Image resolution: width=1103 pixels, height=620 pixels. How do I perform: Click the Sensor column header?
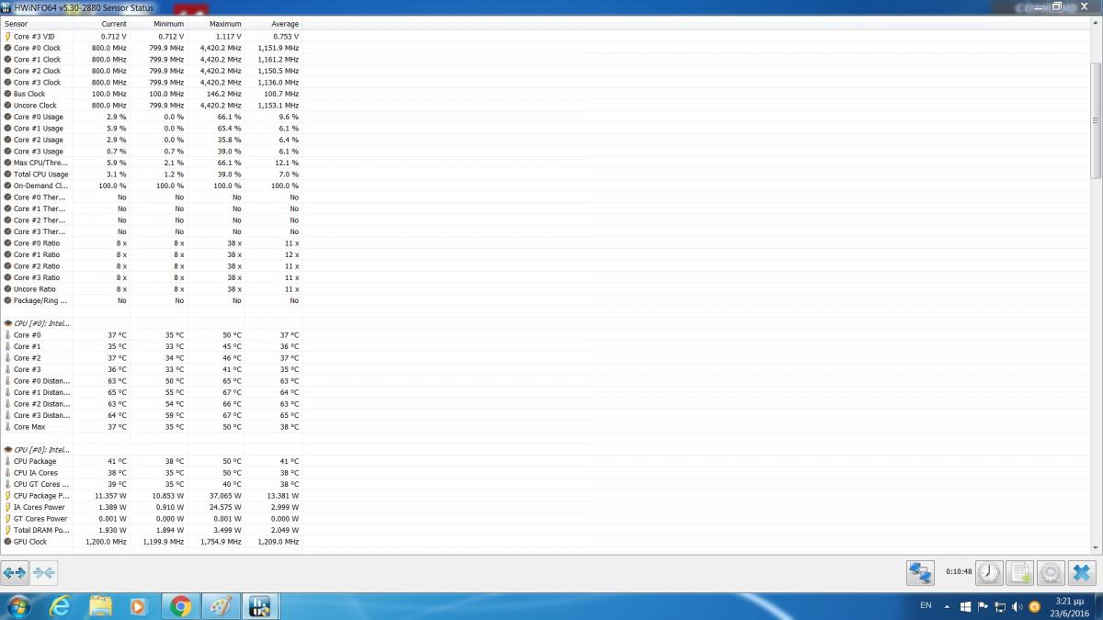pos(37,24)
